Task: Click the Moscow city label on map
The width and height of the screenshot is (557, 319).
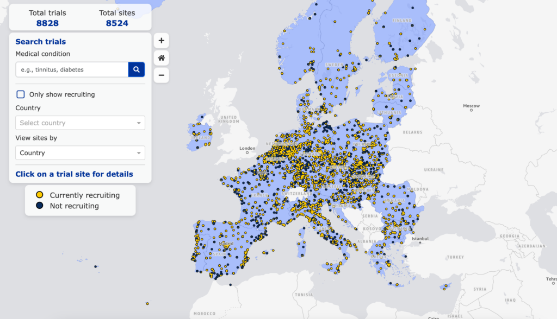Action: tap(471, 106)
